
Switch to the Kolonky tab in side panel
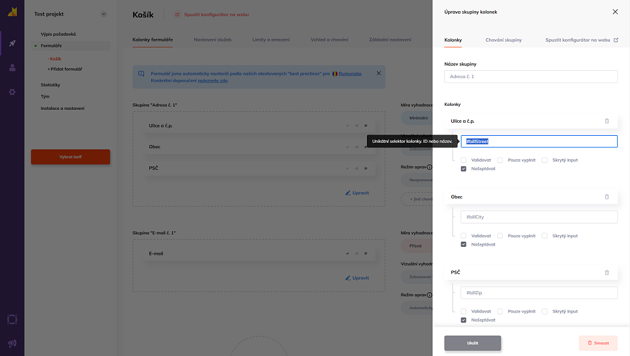click(453, 40)
